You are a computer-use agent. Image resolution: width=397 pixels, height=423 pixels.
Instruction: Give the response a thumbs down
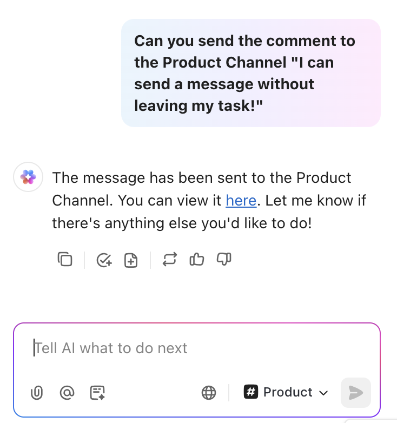click(224, 260)
